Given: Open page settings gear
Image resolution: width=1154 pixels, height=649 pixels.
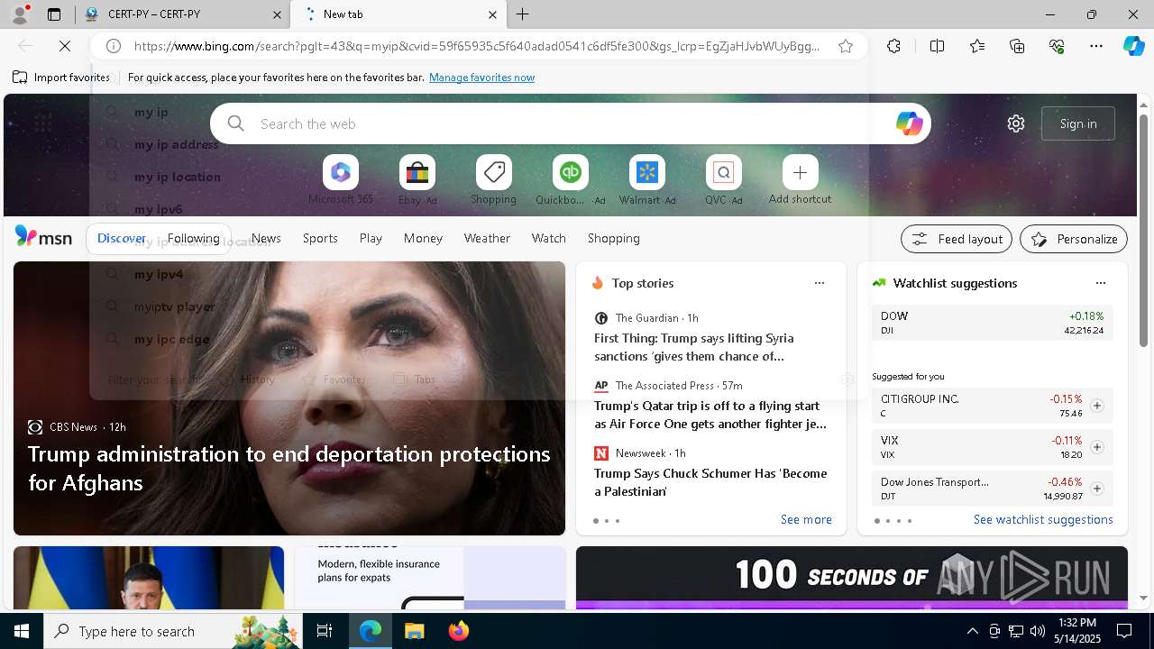Looking at the screenshot, I should click(1016, 123).
